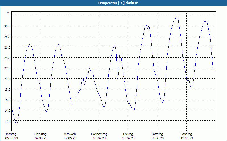Click the 20,0 y-axis value
This screenshot has height=141, width=227.
pos(7,79)
